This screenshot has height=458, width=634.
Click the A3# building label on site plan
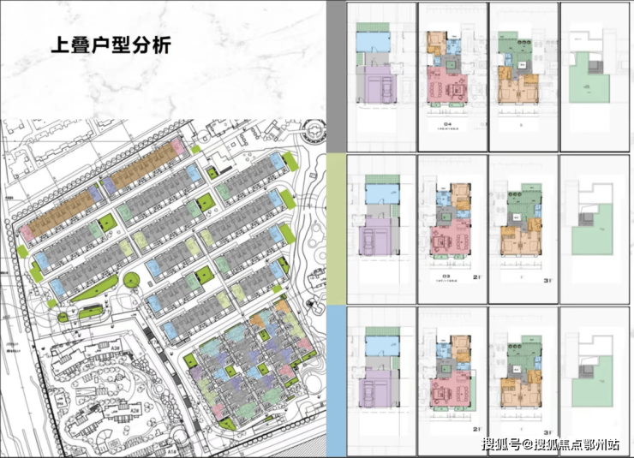click(116, 348)
